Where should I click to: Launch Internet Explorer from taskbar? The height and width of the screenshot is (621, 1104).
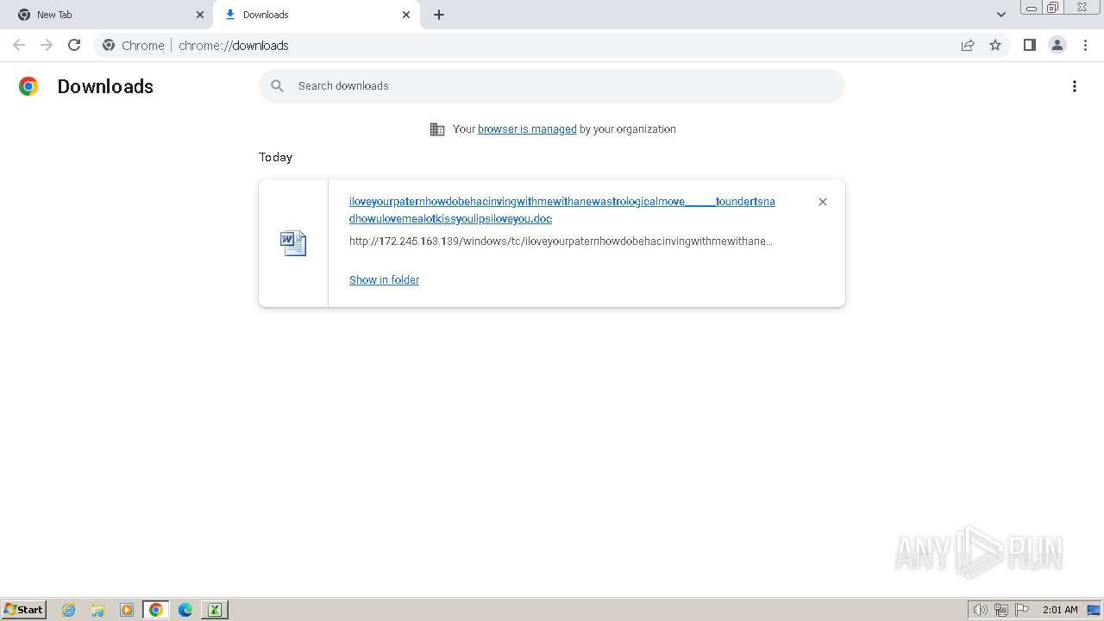point(68,610)
